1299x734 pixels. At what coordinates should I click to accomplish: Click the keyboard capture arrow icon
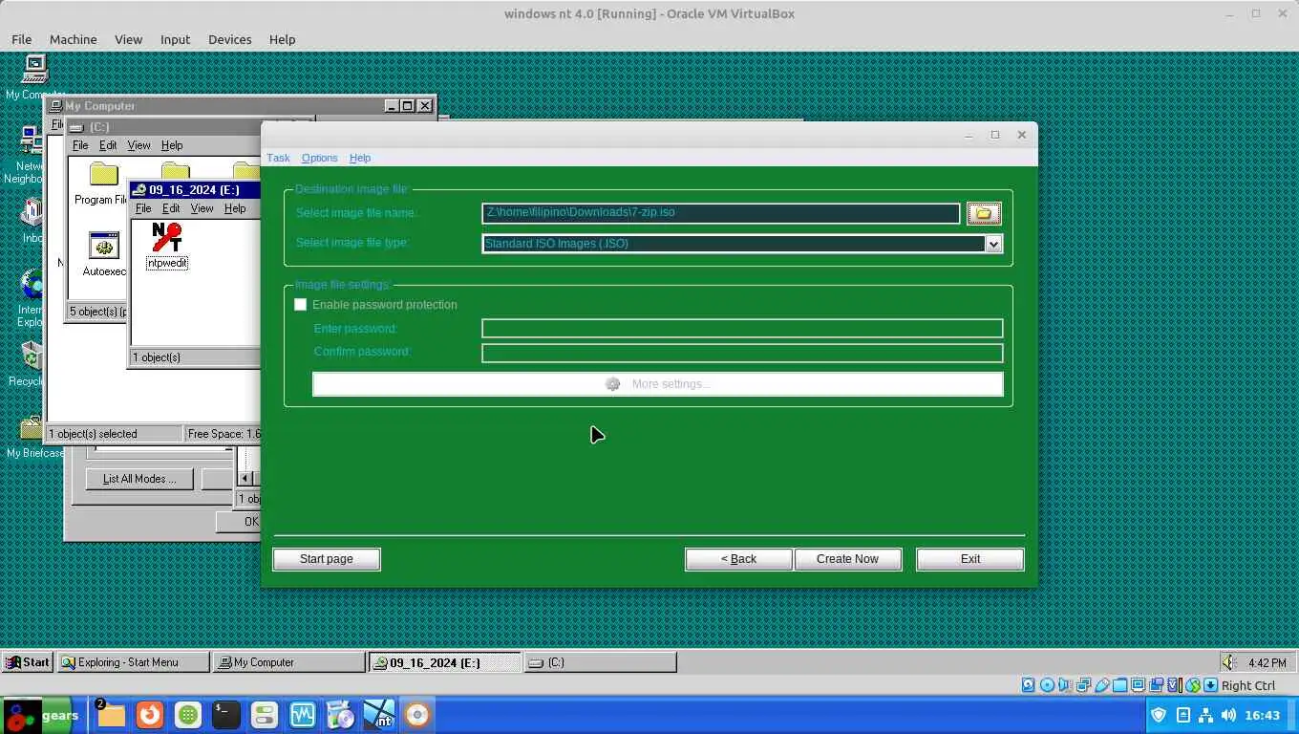pos(1210,685)
